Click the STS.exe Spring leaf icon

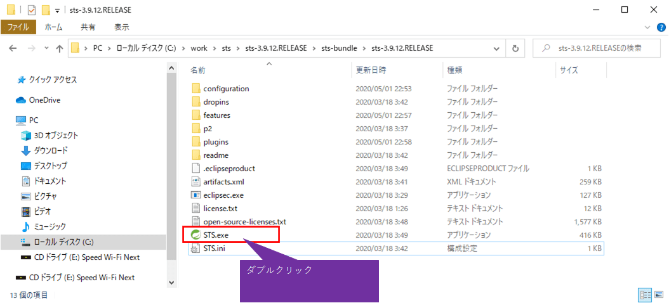[196, 235]
